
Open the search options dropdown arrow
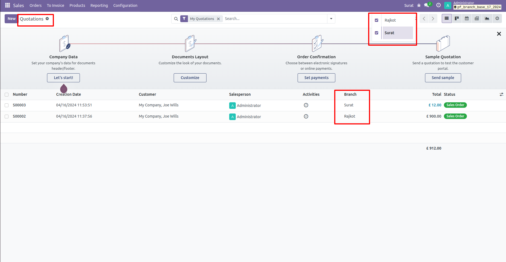[331, 19]
